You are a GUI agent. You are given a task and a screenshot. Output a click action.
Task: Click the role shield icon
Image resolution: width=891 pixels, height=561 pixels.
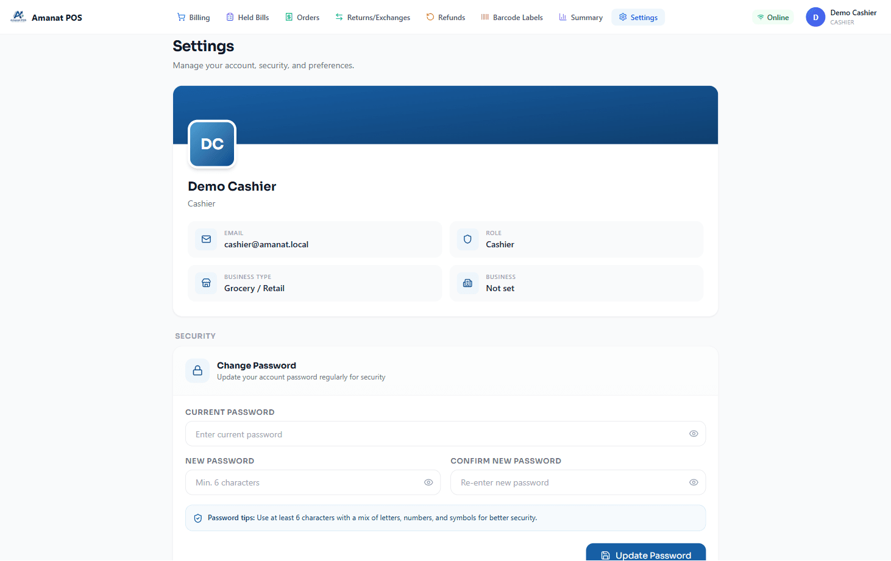(x=467, y=239)
